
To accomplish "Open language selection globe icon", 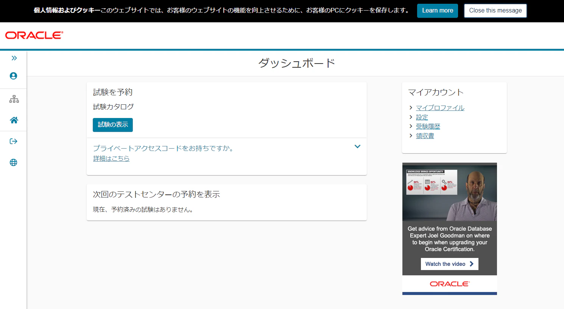I will (x=13, y=163).
